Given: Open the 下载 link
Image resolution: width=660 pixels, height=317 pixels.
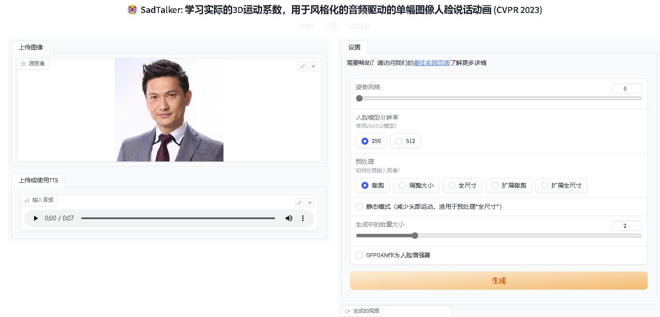Looking at the screenshot, I should coord(331,25).
